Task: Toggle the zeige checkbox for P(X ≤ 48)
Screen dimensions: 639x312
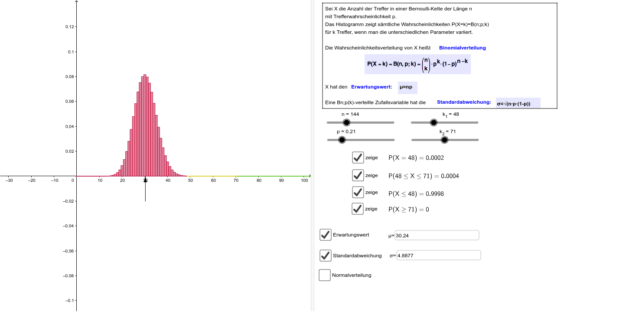Action: point(358,192)
